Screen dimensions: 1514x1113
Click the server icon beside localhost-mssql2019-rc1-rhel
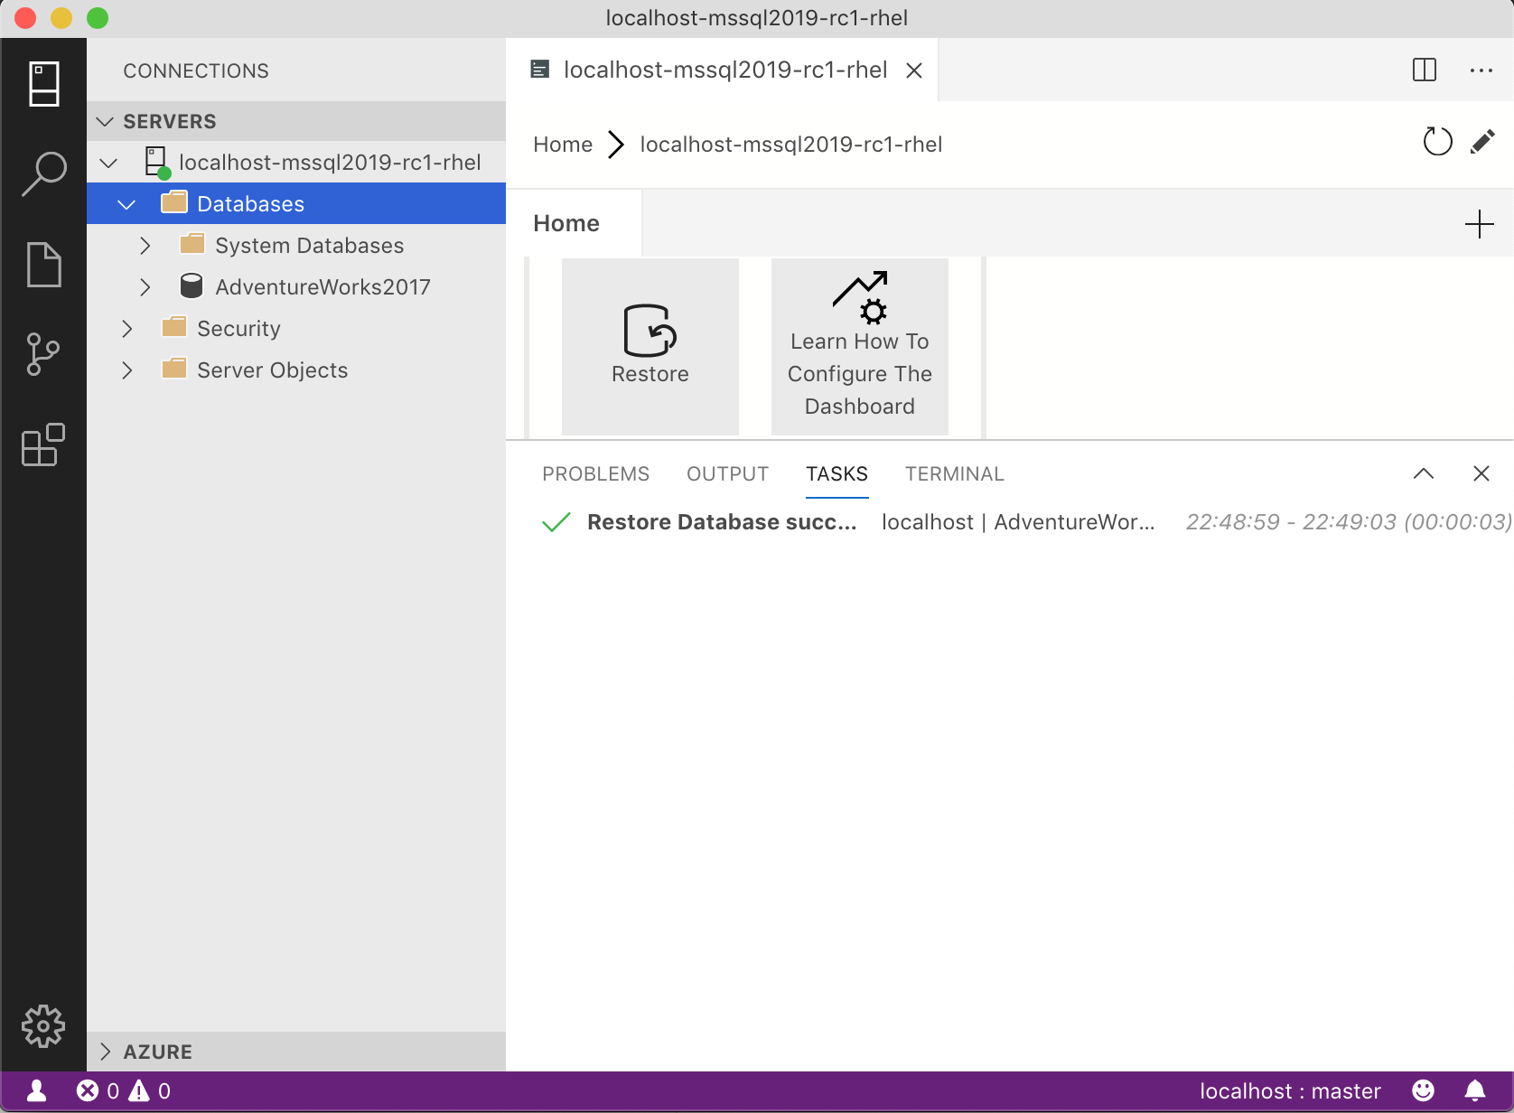(x=157, y=163)
